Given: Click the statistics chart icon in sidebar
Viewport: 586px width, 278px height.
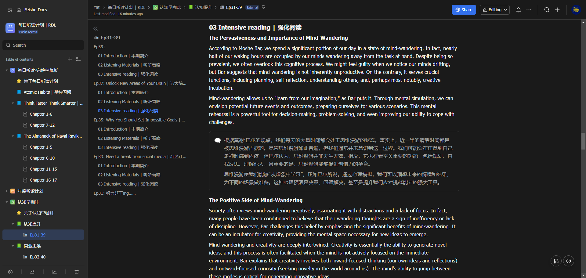Looking at the screenshot, I should (x=55, y=272).
